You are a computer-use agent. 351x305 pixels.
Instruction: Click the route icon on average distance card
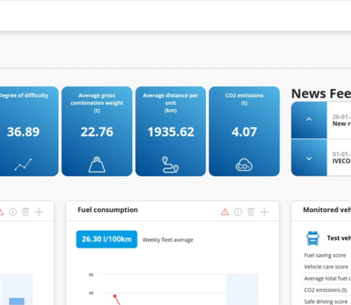[170, 165]
